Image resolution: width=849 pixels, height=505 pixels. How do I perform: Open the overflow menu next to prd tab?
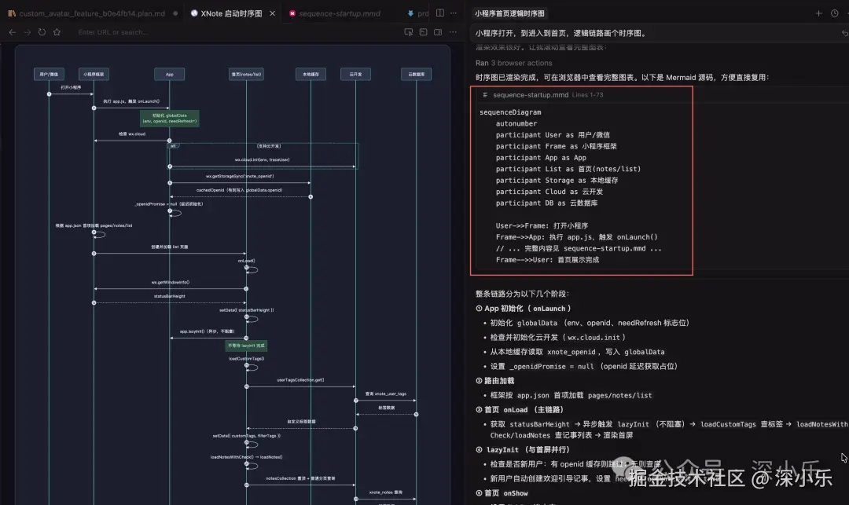click(452, 13)
